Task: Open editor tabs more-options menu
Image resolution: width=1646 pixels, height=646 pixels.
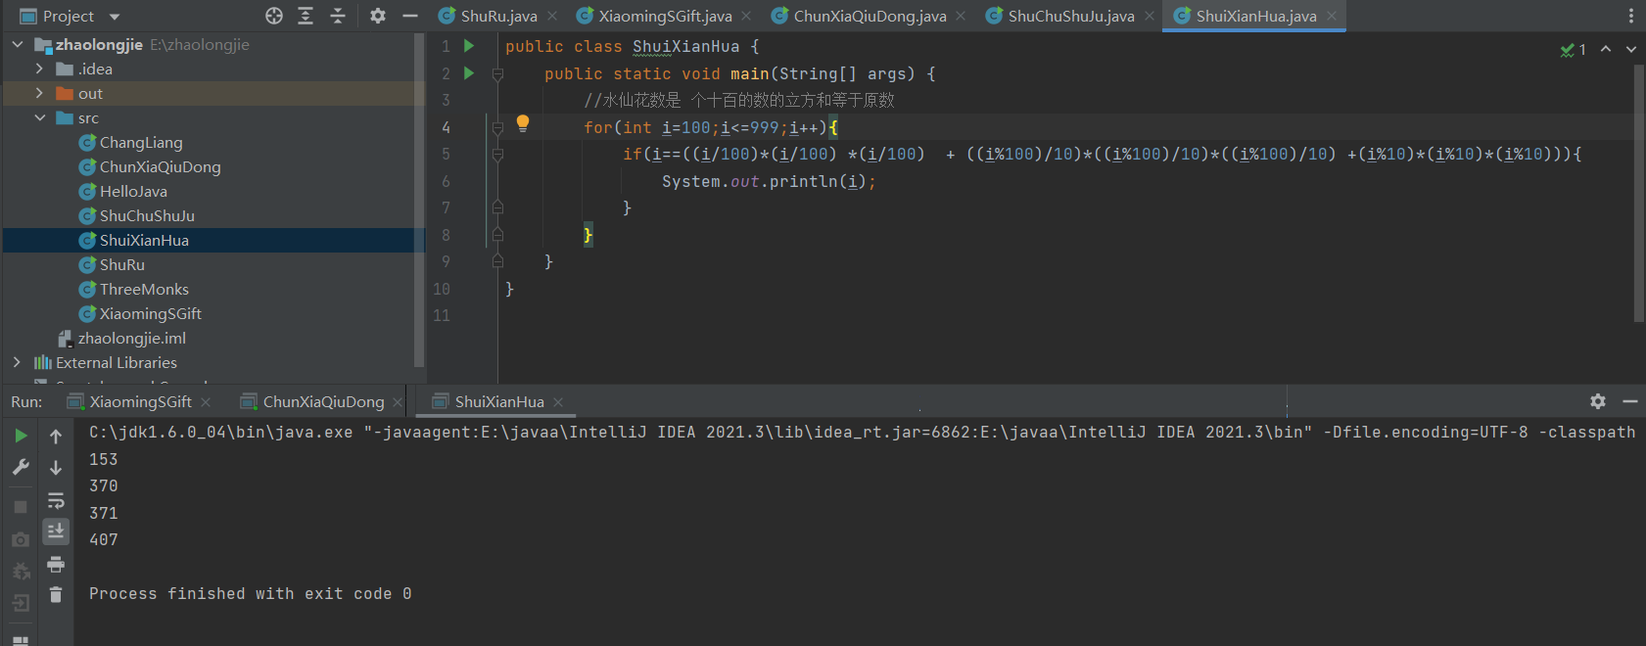Action: (x=1630, y=16)
